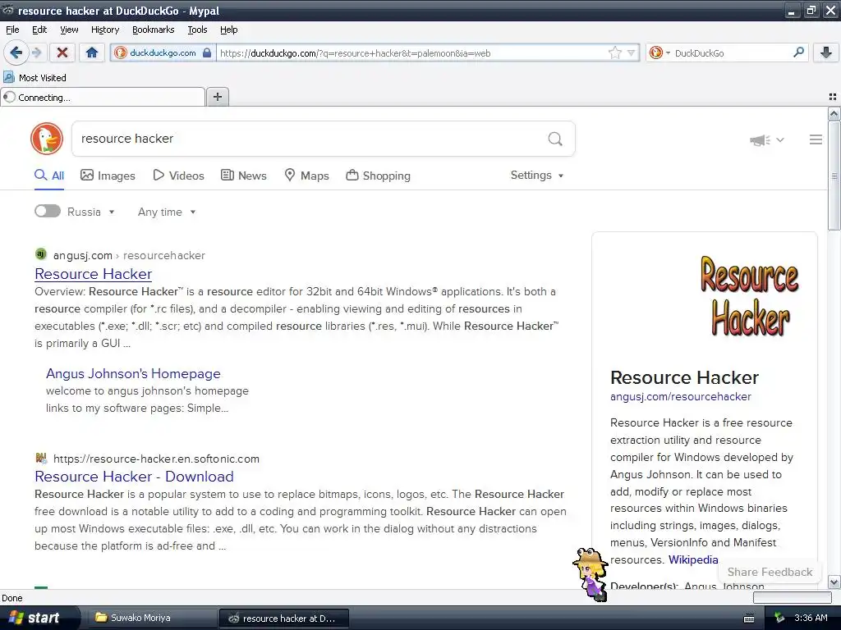Image resolution: width=841 pixels, height=630 pixels.
Task: Open the View menu
Action: (x=69, y=30)
